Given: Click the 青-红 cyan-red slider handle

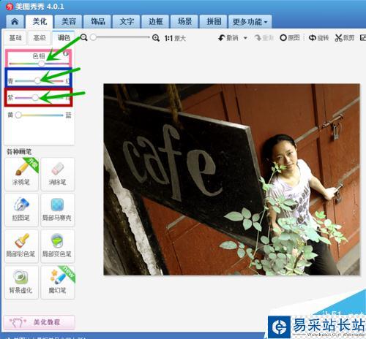Looking at the screenshot, I should click(x=37, y=80).
